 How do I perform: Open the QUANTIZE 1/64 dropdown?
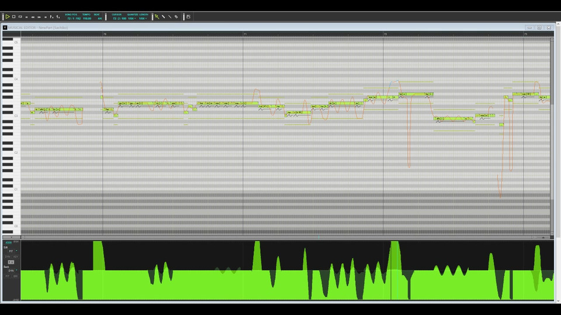pos(132,19)
